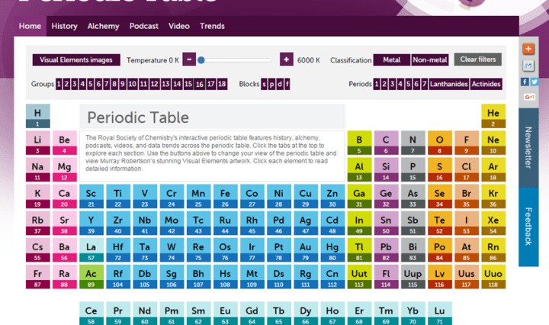Increase temperature with the plus button

[x=286, y=60]
